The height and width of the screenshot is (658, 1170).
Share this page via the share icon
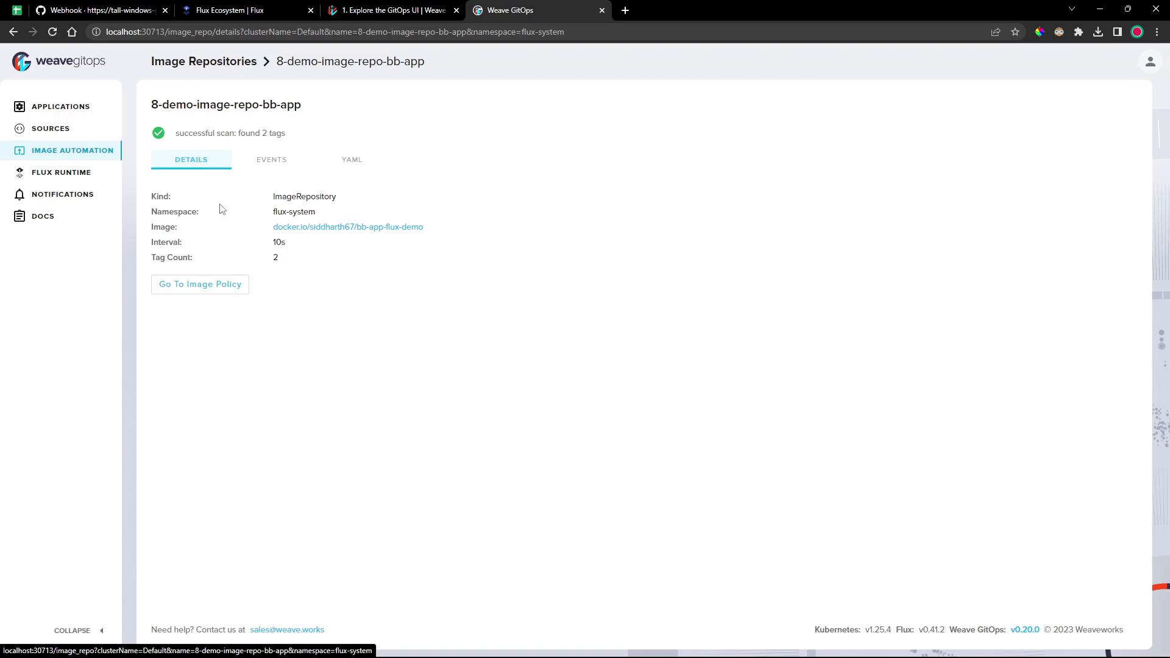(x=996, y=32)
